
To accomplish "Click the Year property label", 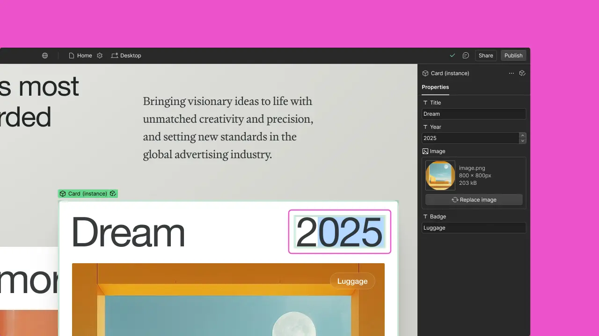I will (435, 127).
